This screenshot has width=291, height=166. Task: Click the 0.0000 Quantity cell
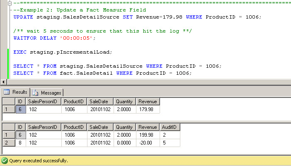124,142
